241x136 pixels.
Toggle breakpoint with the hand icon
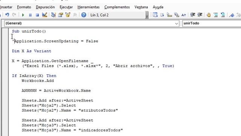(209, 15)
